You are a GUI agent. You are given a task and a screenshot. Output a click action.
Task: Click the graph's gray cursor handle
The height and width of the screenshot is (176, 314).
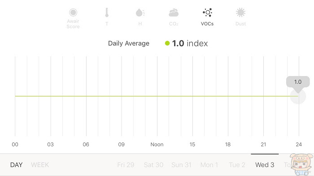click(298, 96)
